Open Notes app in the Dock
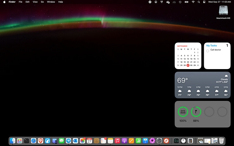The image size is (234, 146). [x=110, y=140]
